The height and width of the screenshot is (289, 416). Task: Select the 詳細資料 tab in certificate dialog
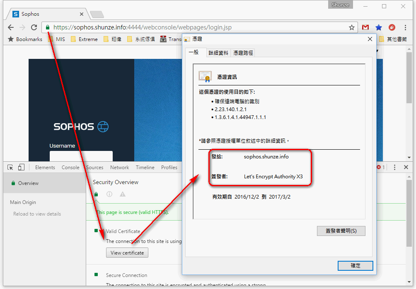pos(218,53)
